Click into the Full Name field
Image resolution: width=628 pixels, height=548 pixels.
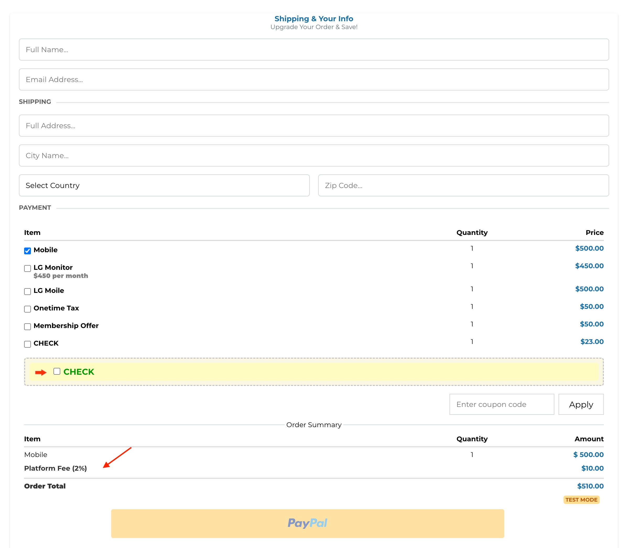pyautogui.click(x=314, y=50)
